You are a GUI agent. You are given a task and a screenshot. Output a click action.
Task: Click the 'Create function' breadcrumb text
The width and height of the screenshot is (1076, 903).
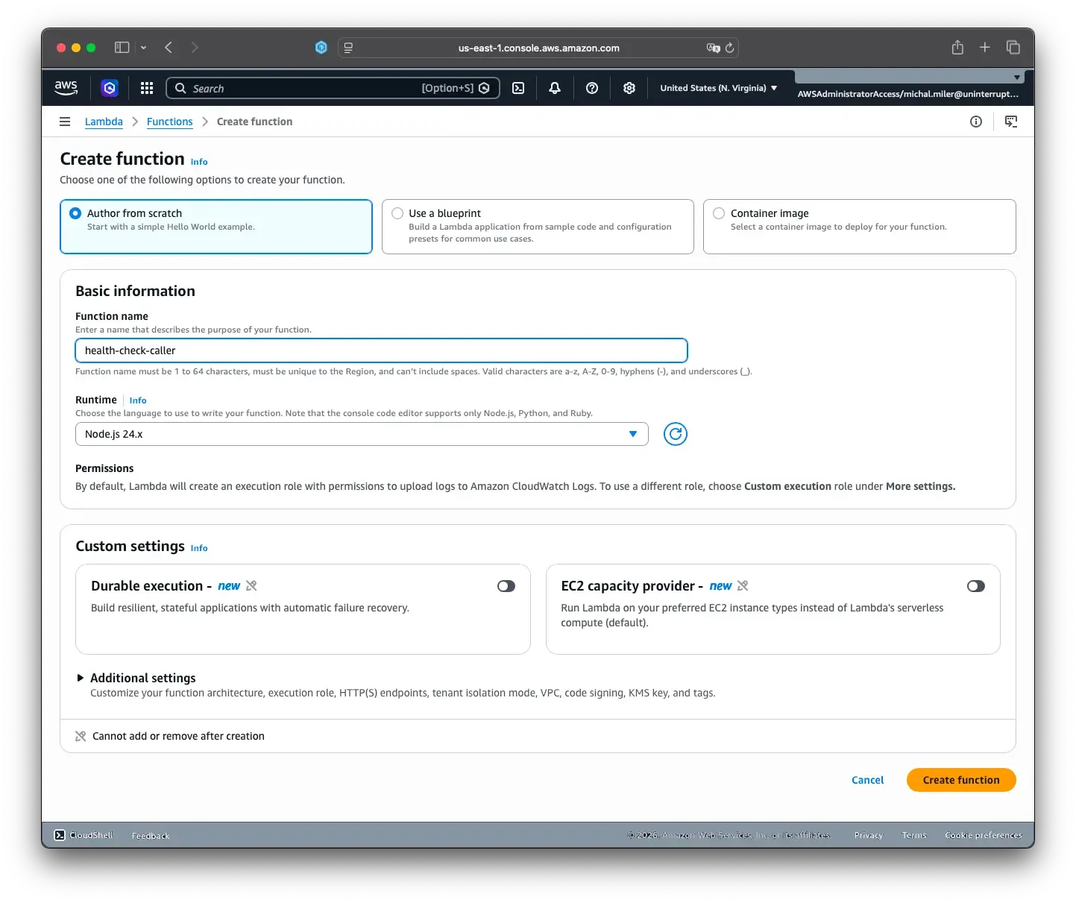click(254, 122)
